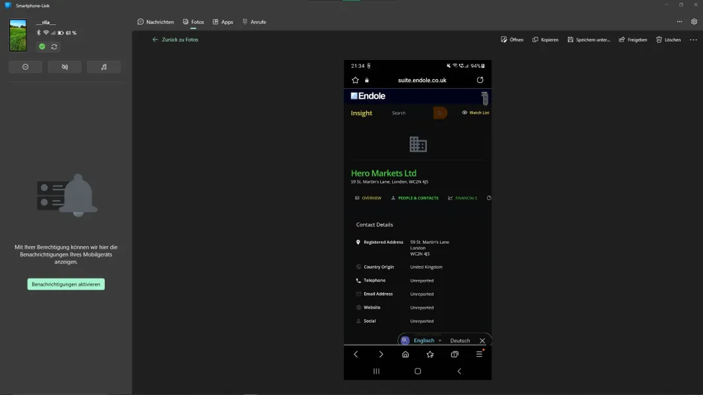Expand the photo toolbar more options ellipsis
Screen dimensions: 703x395
click(x=693, y=39)
